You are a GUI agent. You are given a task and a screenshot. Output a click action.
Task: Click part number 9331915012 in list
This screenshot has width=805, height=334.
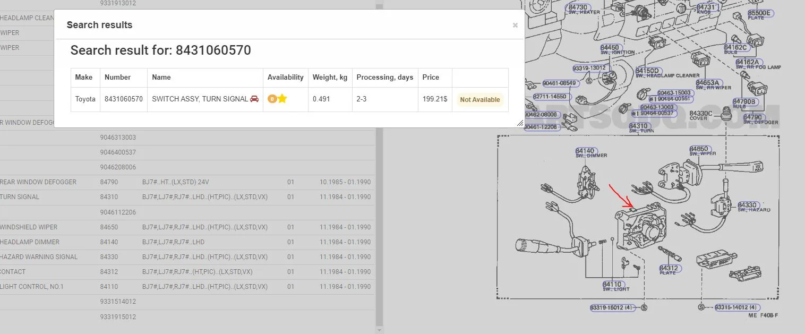coord(118,317)
